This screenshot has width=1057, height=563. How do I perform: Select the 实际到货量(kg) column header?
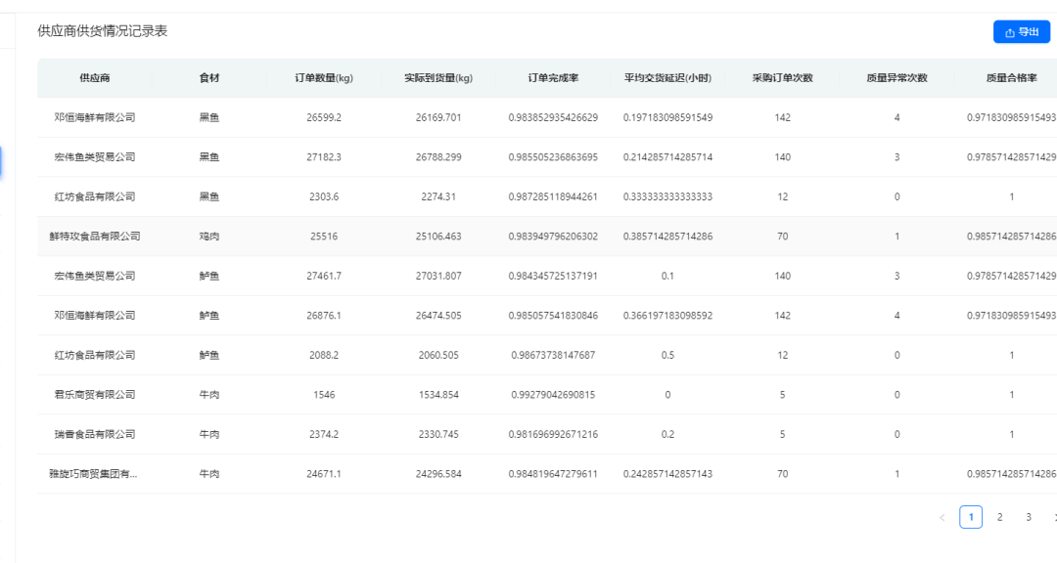438,78
